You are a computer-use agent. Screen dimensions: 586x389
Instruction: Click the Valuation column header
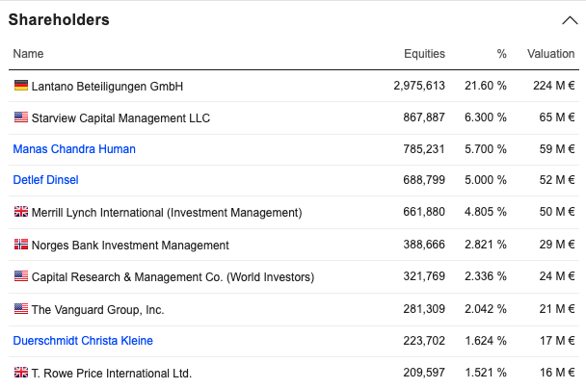[550, 54]
